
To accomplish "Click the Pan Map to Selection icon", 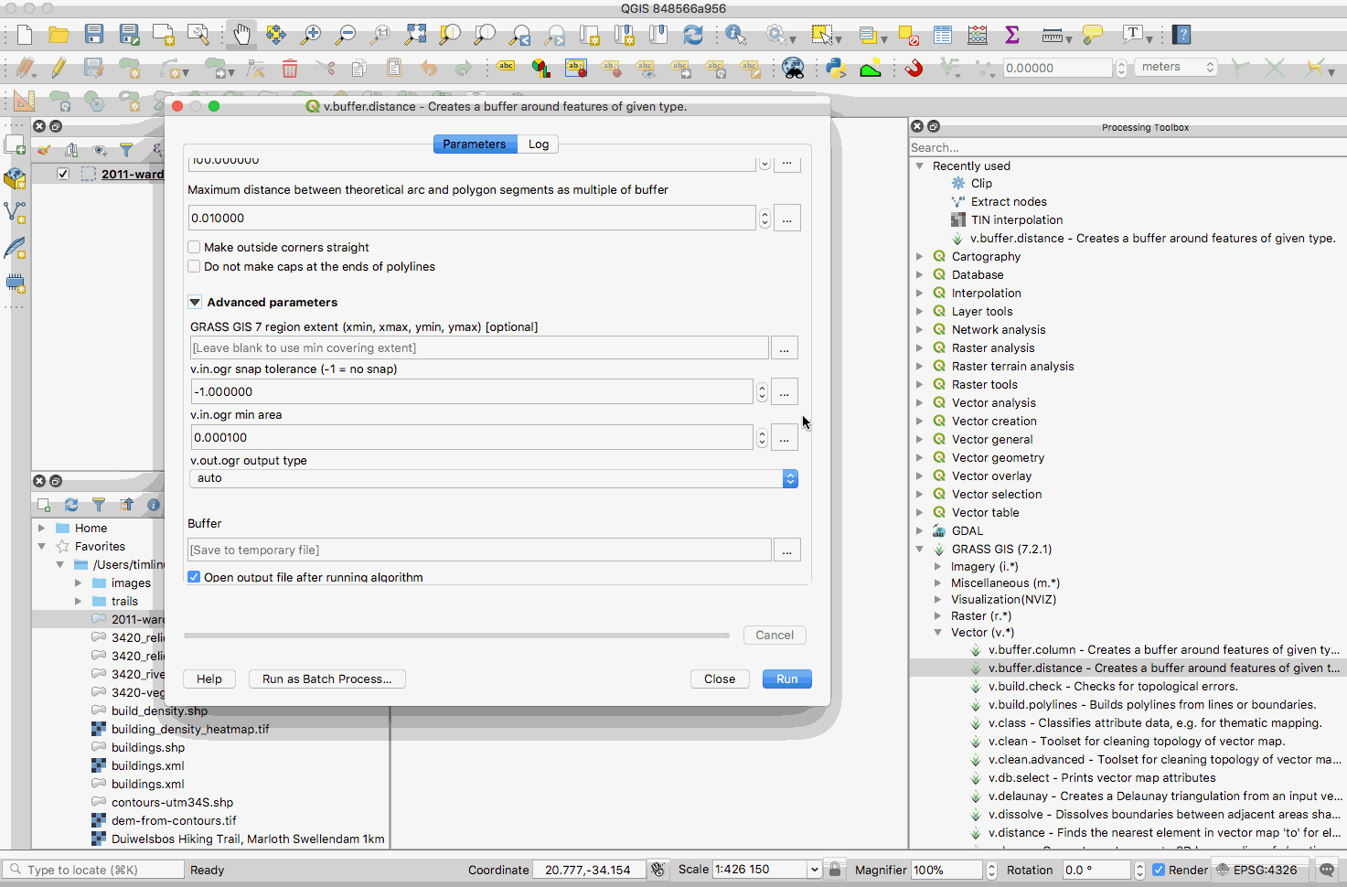I will point(276,35).
